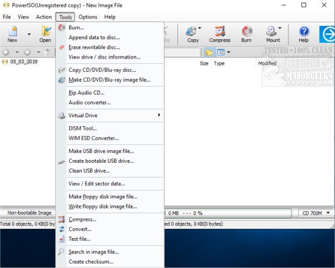335x268 pixels.
Task: Choose Copy CD/DVD/Blu-ray disc...
Action: (110, 70)
